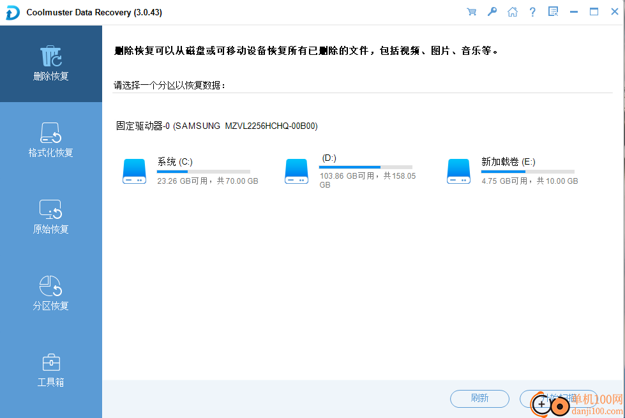This screenshot has width=625, height=418.
Task: Open 工具箱 label in sidebar
Action: [50, 382]
